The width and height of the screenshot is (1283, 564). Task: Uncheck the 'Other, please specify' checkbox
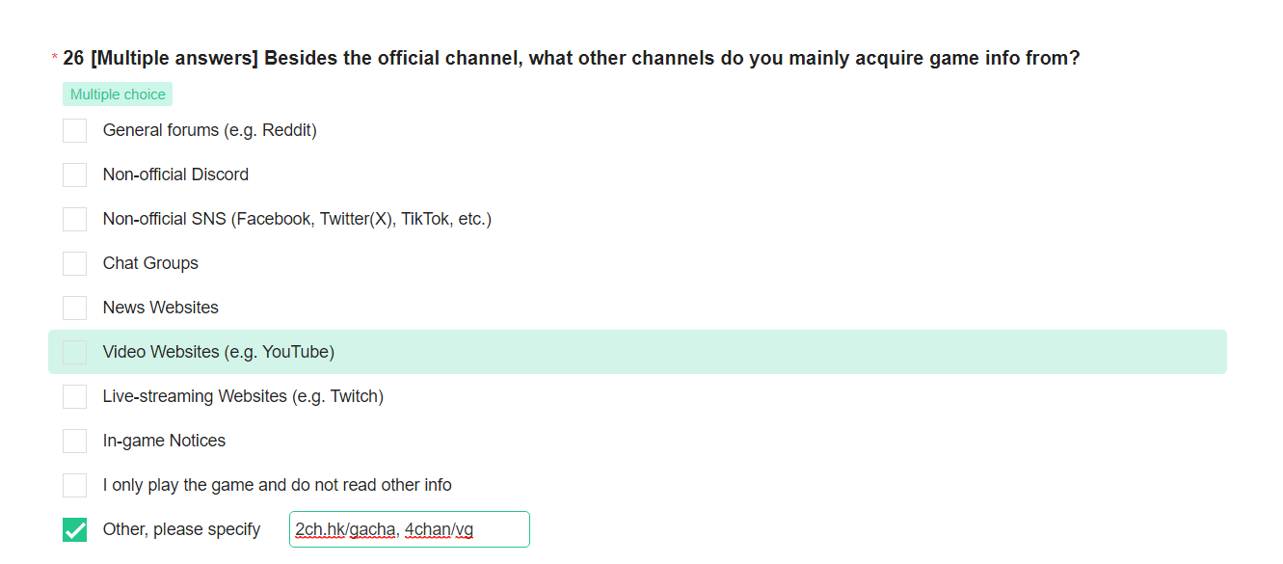pos(74,529)
